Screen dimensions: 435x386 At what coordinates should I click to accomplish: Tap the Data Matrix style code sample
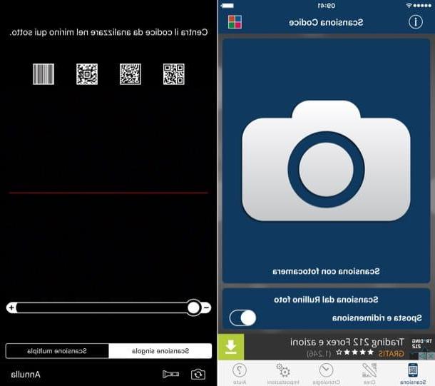tap(130, 74)
